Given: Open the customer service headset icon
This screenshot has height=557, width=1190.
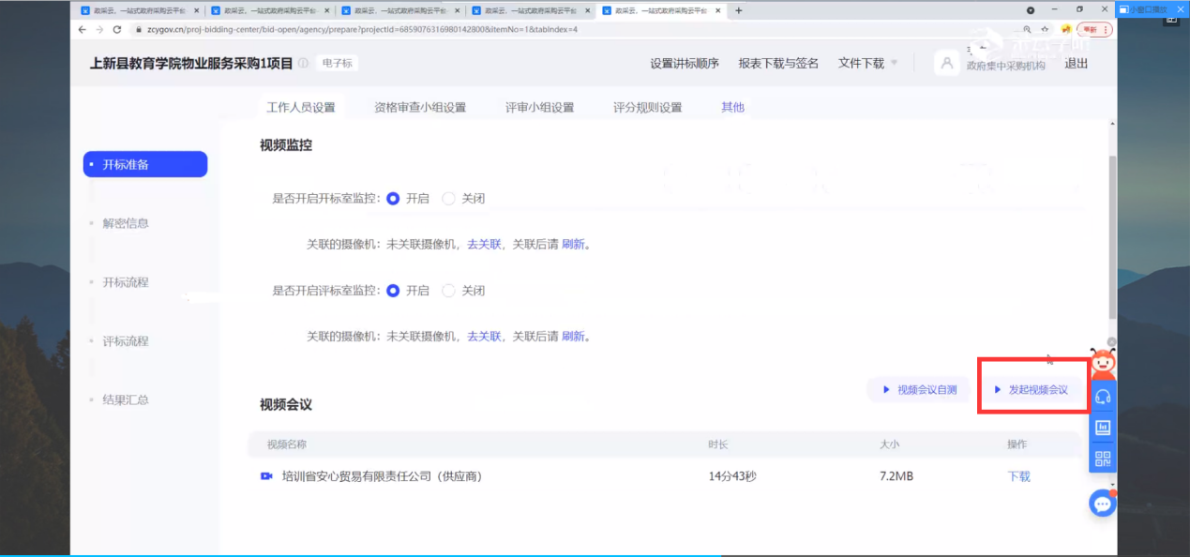Looking at the screenshot, I should tap(1103, 397).
